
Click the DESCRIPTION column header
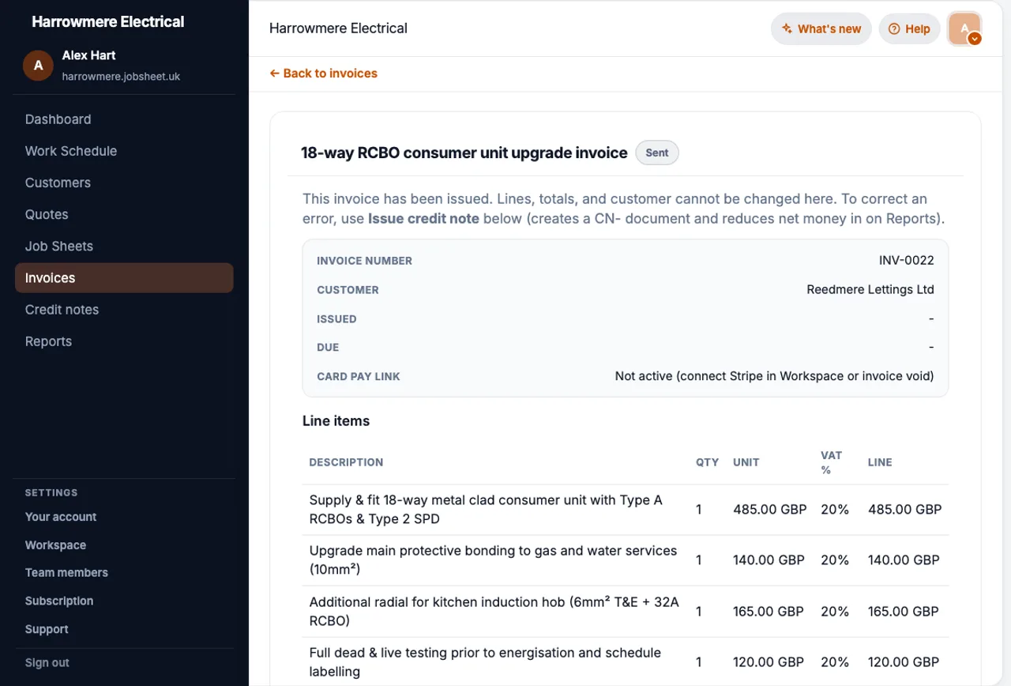click(346, 462)
